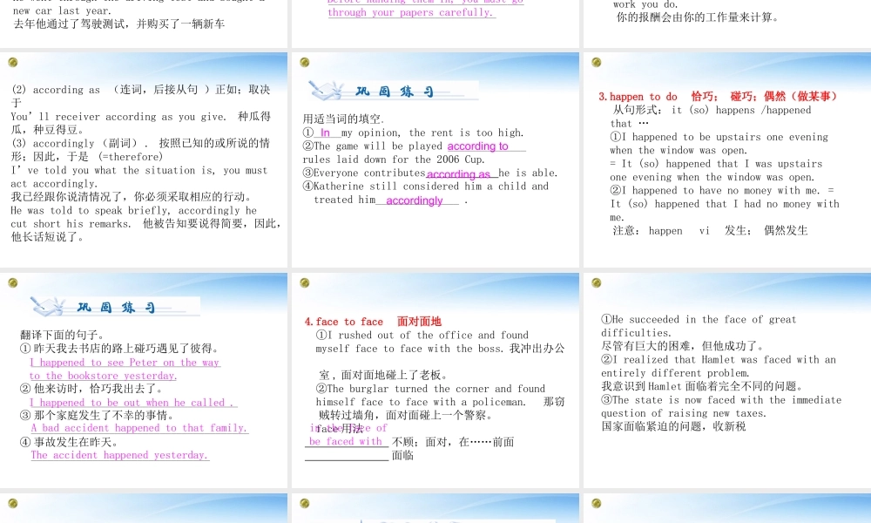Click the '巩固练习' heading above '用适当词的填空'
Screen dimensions: 871x523
pos(395,92)
